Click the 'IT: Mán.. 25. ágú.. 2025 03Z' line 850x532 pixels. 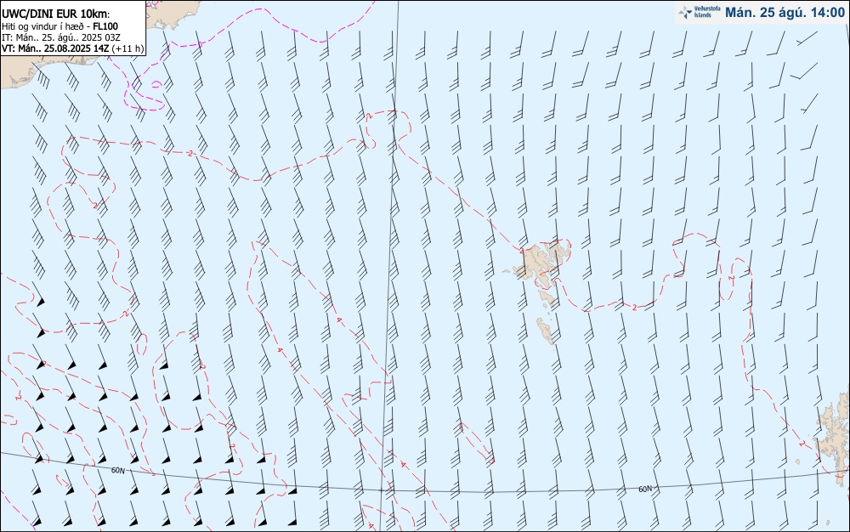60,37
